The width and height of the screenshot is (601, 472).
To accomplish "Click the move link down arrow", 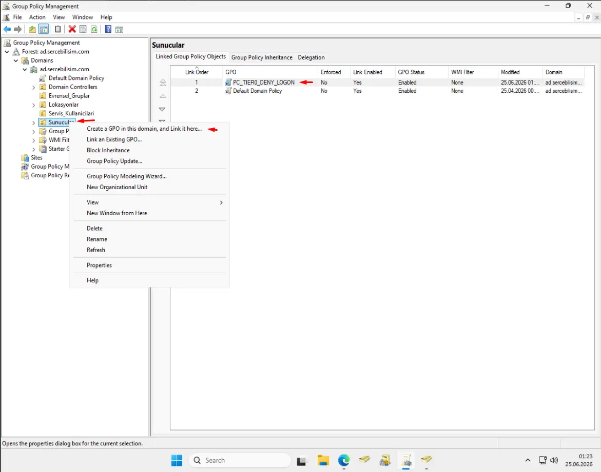I will (x=162, y=109).
